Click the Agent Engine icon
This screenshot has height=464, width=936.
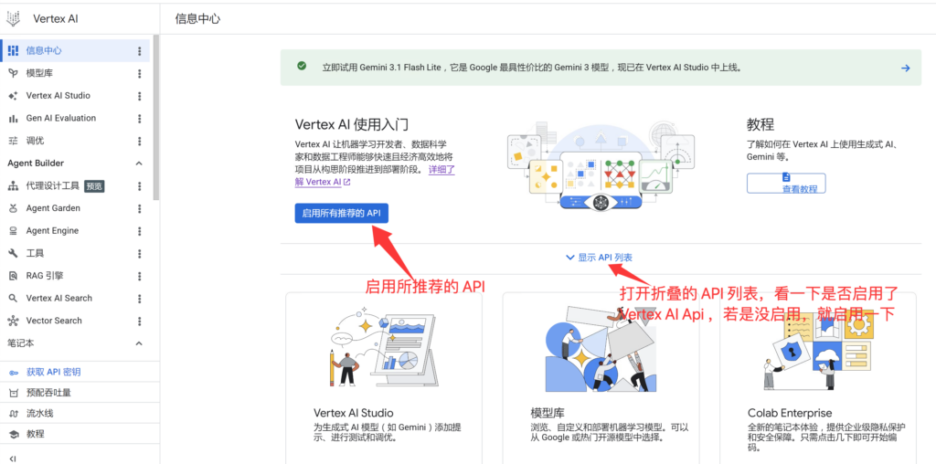[x=13, y=231]
